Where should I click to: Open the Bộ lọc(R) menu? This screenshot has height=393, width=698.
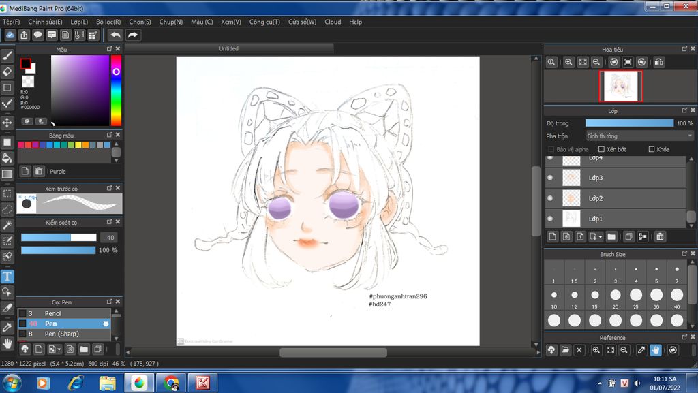click(x=108, y=22)
